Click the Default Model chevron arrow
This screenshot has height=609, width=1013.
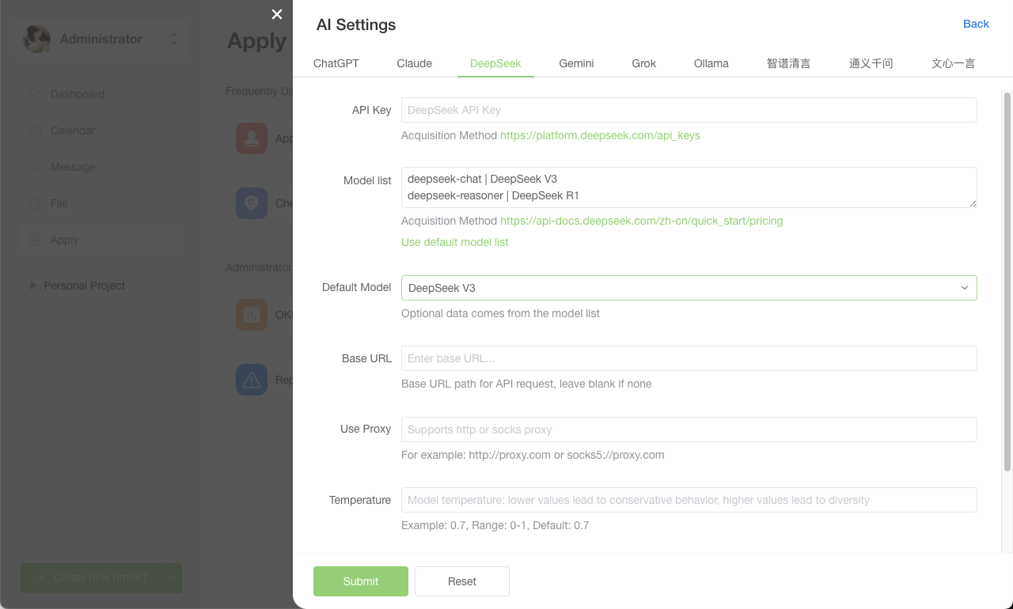point(965,288)
